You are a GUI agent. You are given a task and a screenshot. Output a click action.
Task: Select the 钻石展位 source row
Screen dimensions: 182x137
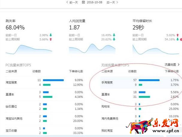[12, 106]
